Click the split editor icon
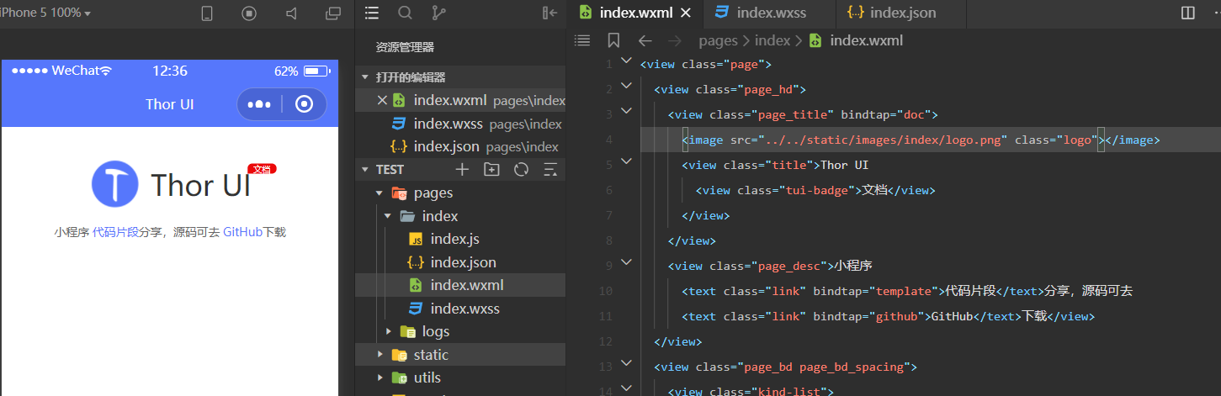 click(x=1187, y=13)
